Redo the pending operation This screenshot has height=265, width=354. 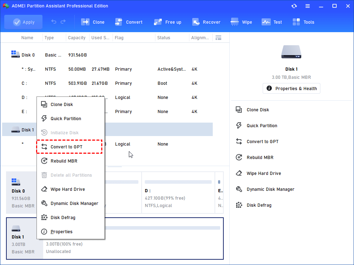[63, 22]
